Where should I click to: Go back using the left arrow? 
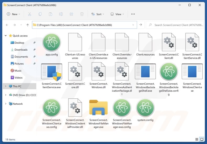pyautogui.click(x=7, y=25)
